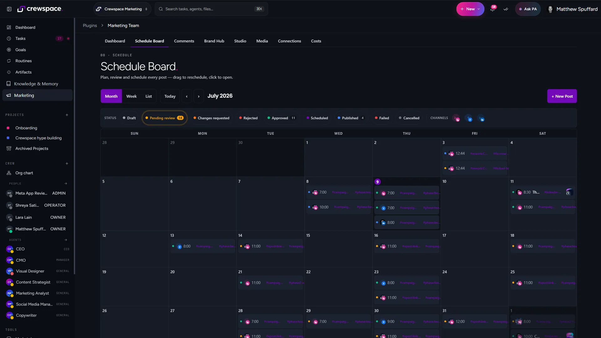The image size is (601, 338).
Task: Filter by Facebook channel icon
Action: (469, 118)
